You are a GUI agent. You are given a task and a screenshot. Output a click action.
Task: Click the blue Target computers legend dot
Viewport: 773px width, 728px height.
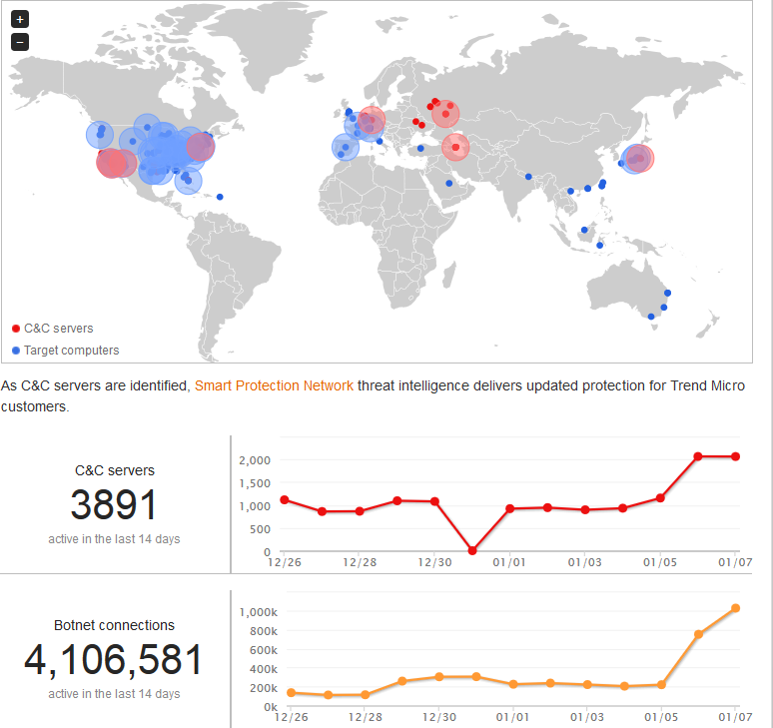point(16,351)
